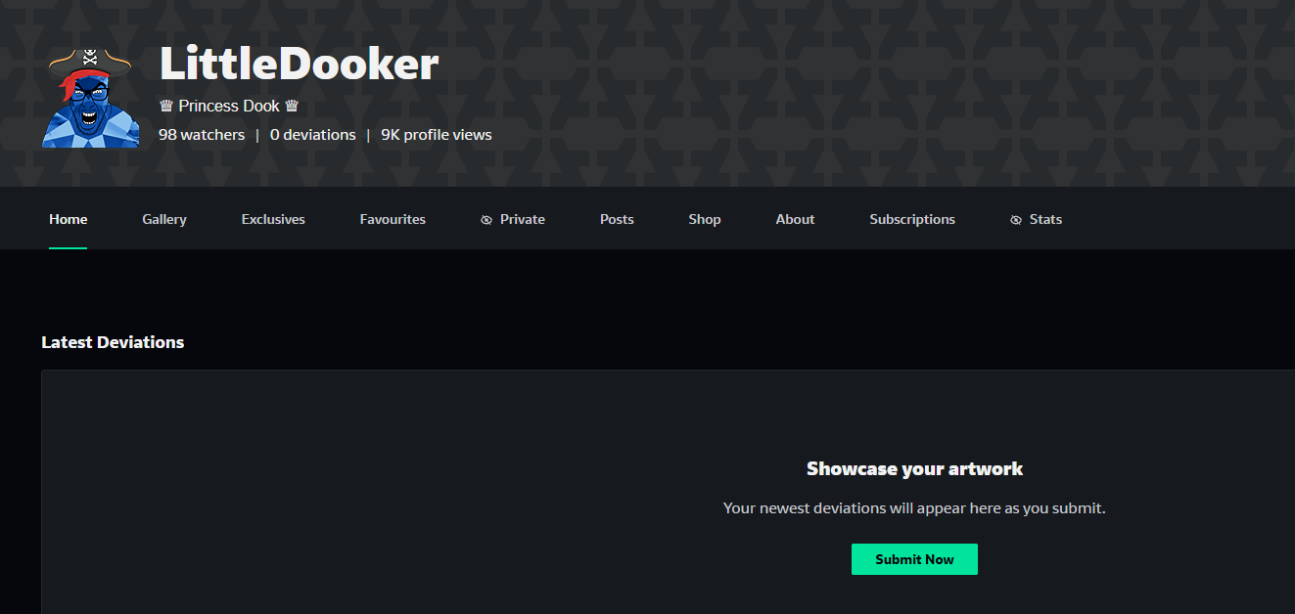Switch to the Gallery tab
This screenshot has height=614, width=1295.
point(164,219)
